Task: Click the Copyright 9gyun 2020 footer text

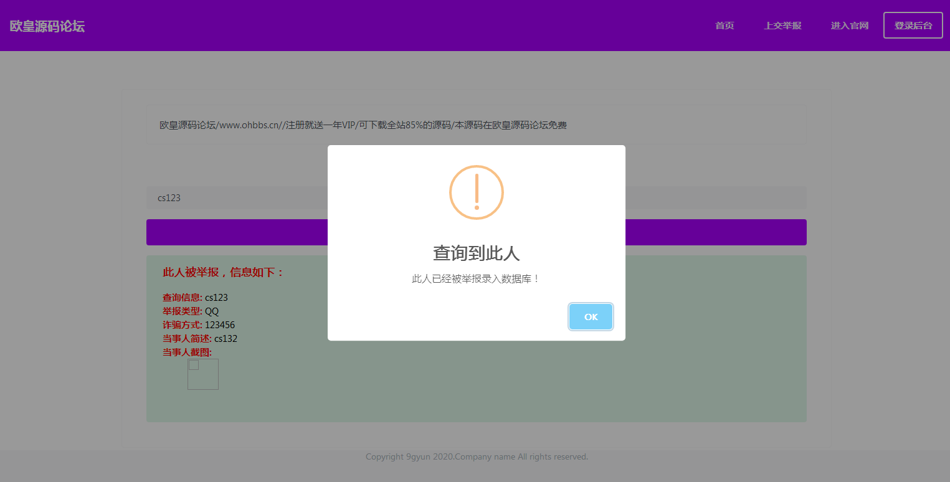Action: (x=476, y=456)
